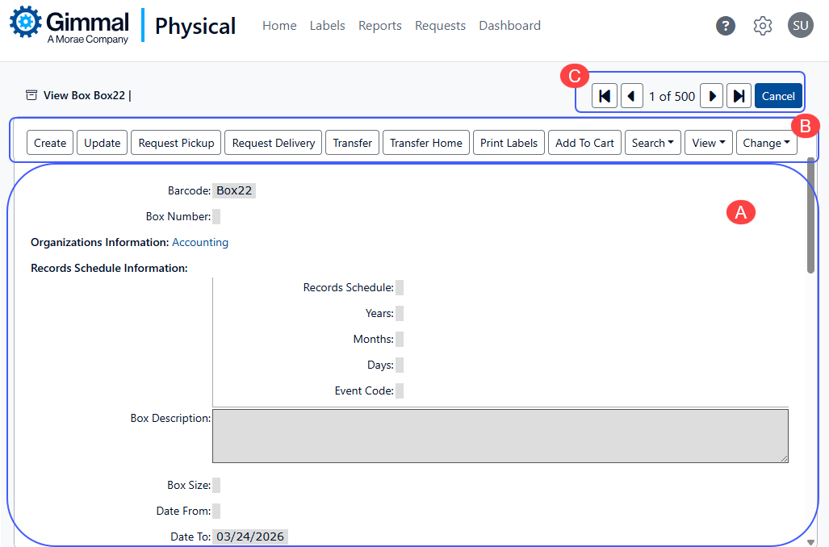Image resolution: width=829 pixels, height=547 pixels.
Task: Follow the Accounting organization link
Action: pos(200,242)
